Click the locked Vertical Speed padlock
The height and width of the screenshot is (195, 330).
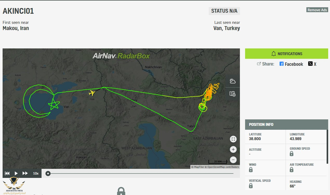(x=251, y=186)
